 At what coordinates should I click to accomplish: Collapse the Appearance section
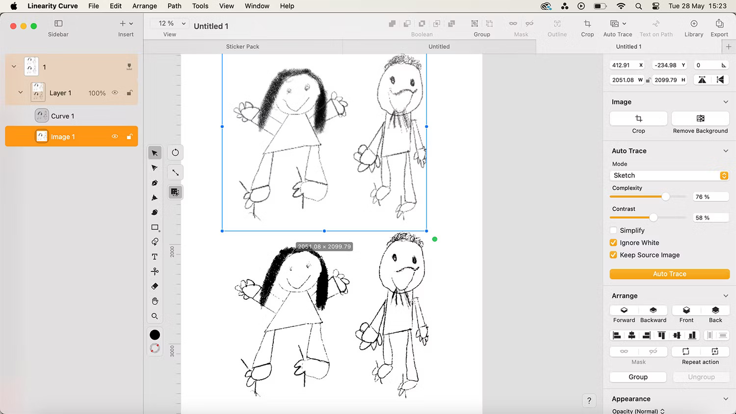click(725, 398)
